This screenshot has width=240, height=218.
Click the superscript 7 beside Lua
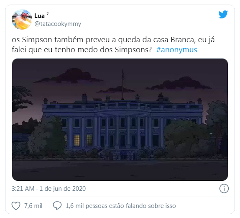[x=48, y=14]
